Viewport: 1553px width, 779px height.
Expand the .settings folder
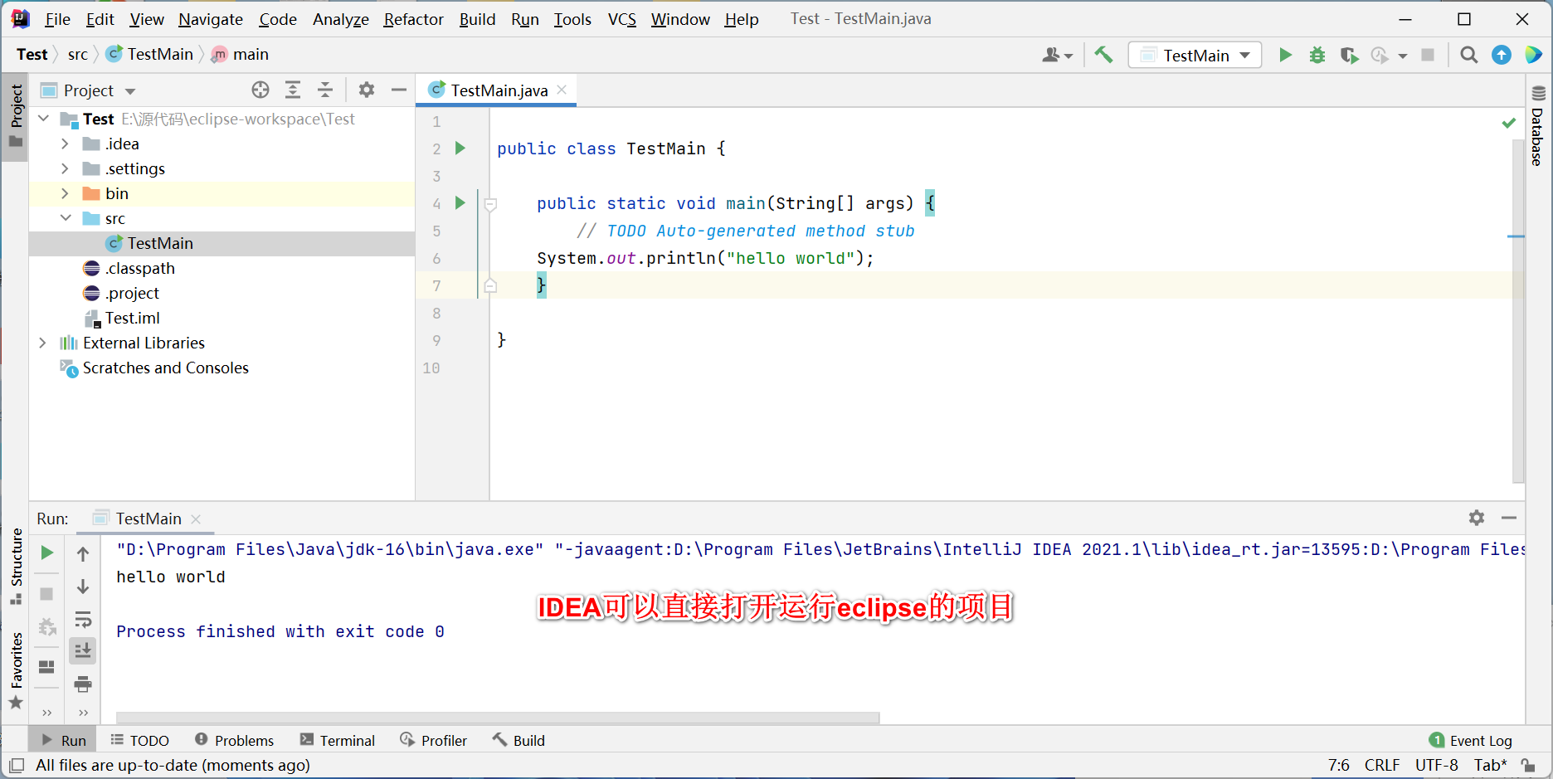click(x=65, y=168)
